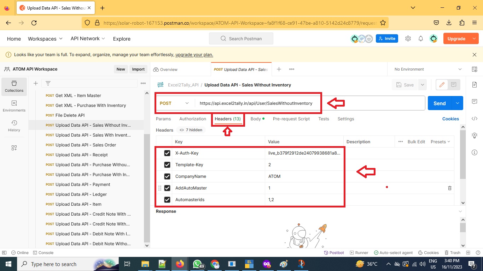Image resolution: width=483 pixels, height=271 pixels.
Task: Click the upgrade your plan link
Action: (x=194, y=55)
